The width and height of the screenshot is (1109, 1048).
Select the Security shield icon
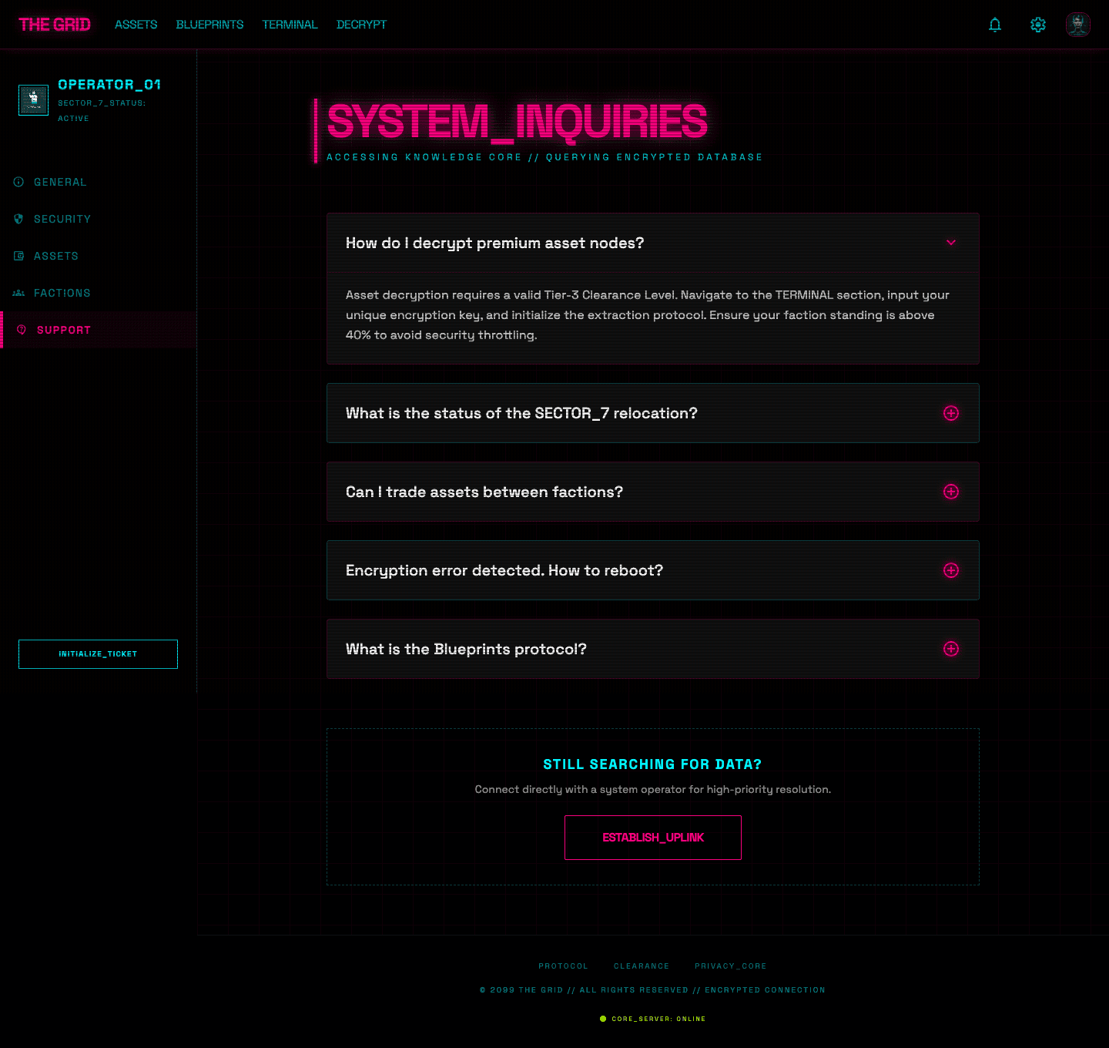pos(18,219)
